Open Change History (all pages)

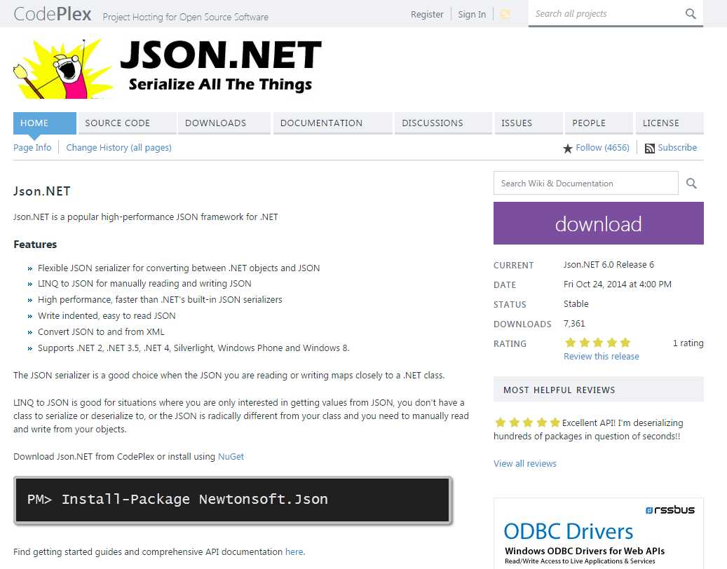[118, 147]
